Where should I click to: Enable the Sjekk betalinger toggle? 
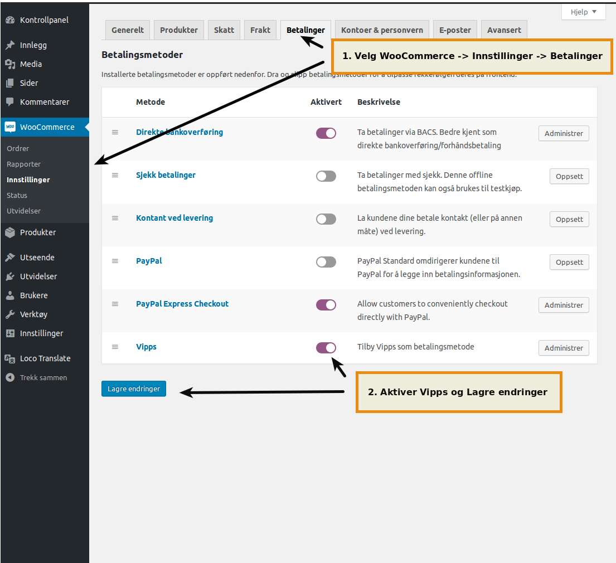point(326,176)
